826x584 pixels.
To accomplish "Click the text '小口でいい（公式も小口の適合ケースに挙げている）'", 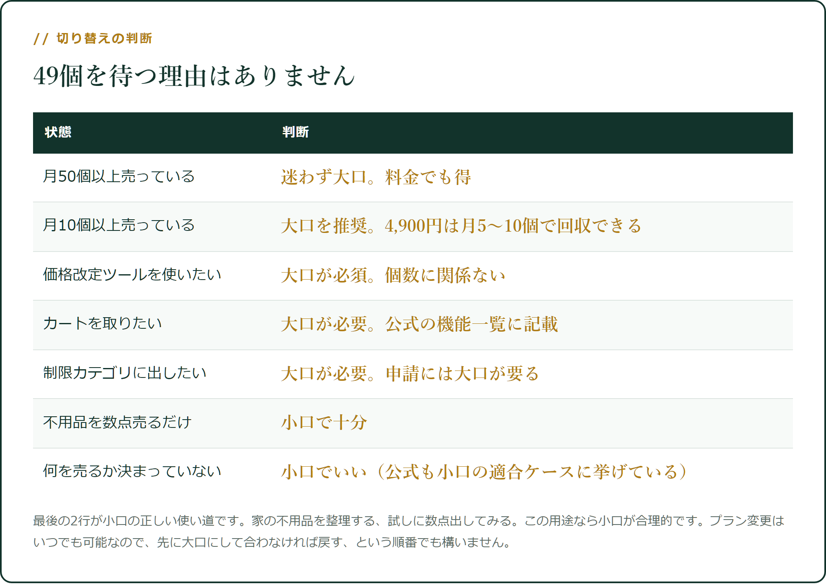I will [484, 472].
